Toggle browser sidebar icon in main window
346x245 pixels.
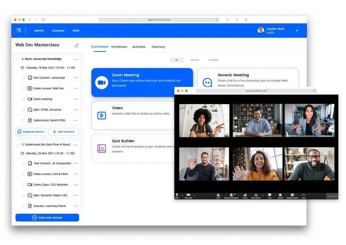pyautogui.click(x=44, y=19)
